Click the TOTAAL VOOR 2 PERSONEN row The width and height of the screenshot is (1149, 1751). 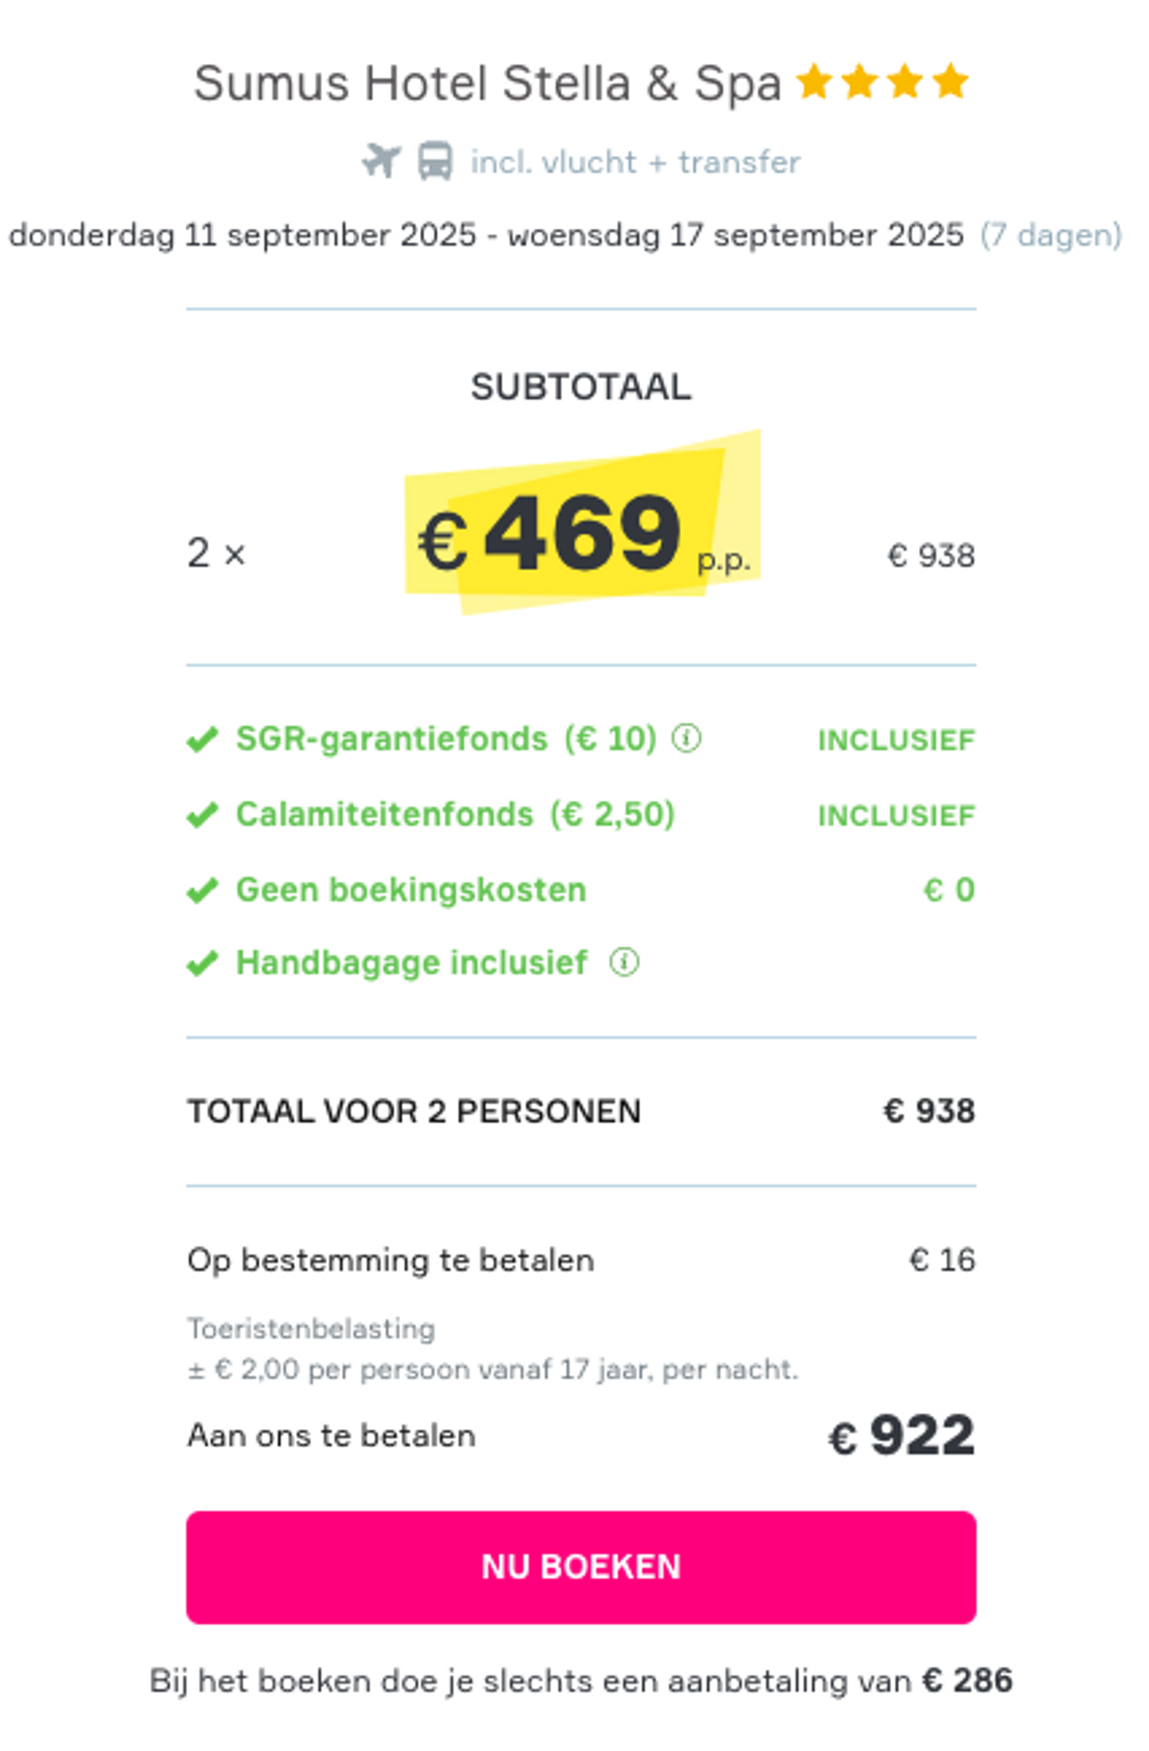581,1111
